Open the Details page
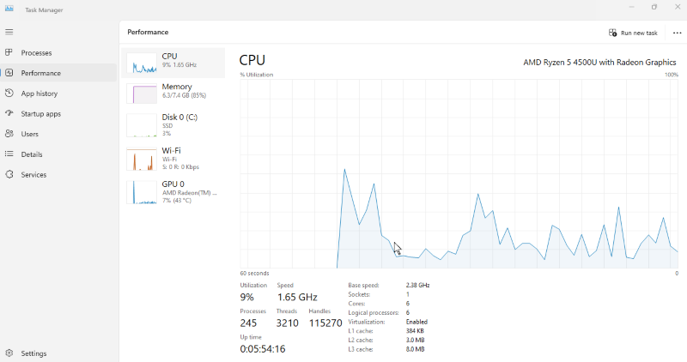 tap(32, 154)
